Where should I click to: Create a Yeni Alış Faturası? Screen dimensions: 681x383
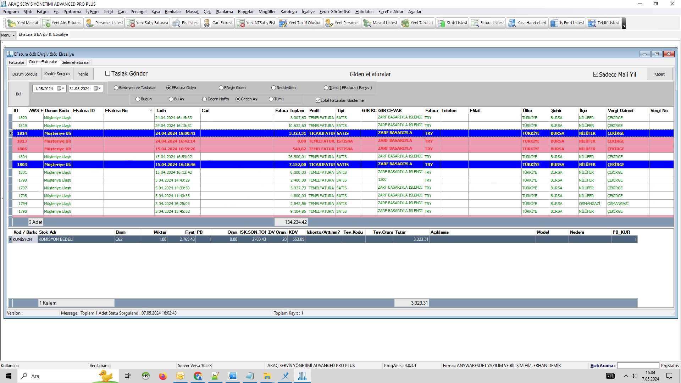pyautogui.click(x=62, y=23)
